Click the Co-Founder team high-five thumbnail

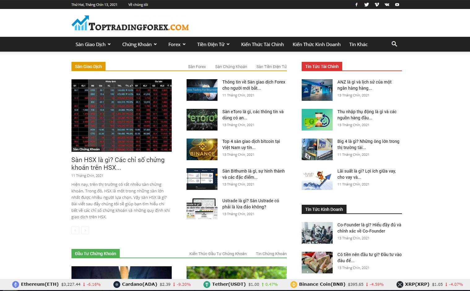click(x=317, y=233)
